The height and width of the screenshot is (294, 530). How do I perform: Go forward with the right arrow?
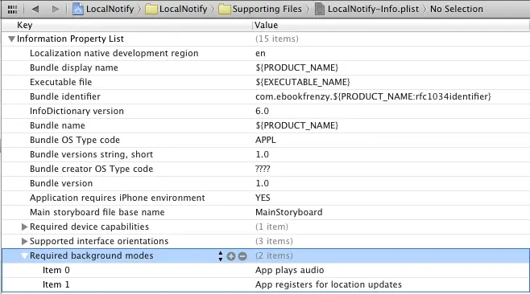(56, 9)
